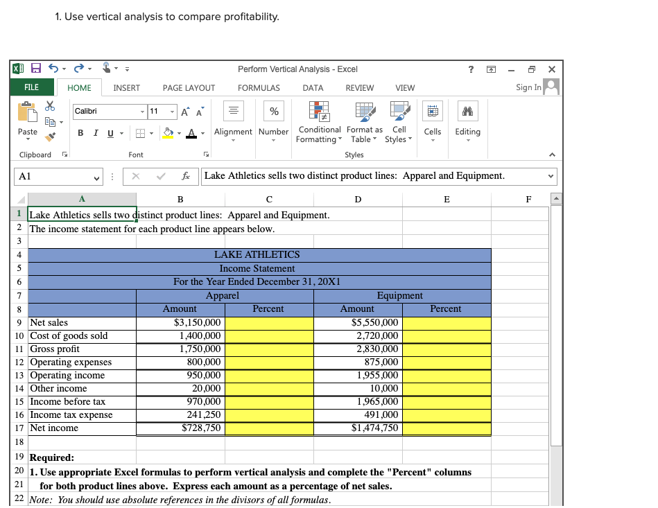Viewport: 658px width, 508px height.
Task: Click the Save floppy disk icon
Action: pos(36,68)
